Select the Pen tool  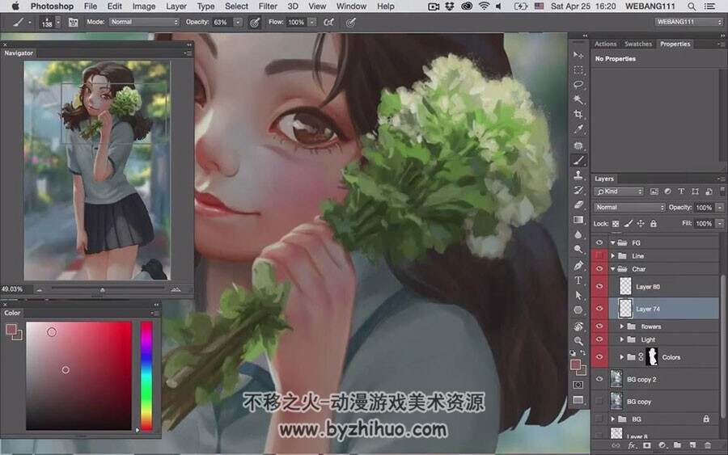[578, 265]
